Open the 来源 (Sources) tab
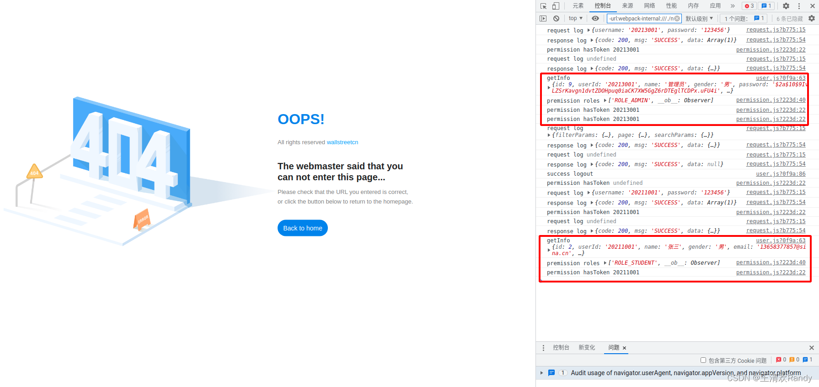 pyautogui.click(x=627, y=6)
